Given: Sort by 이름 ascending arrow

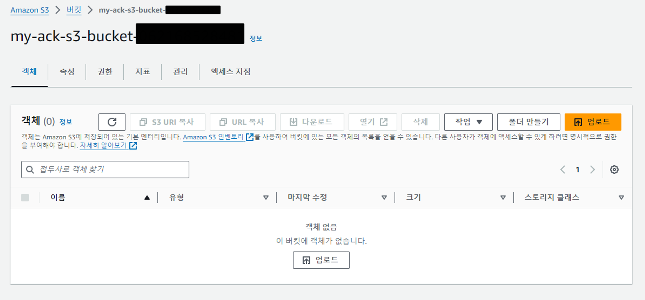Looking at the screenshot, I should coord(147,197).
